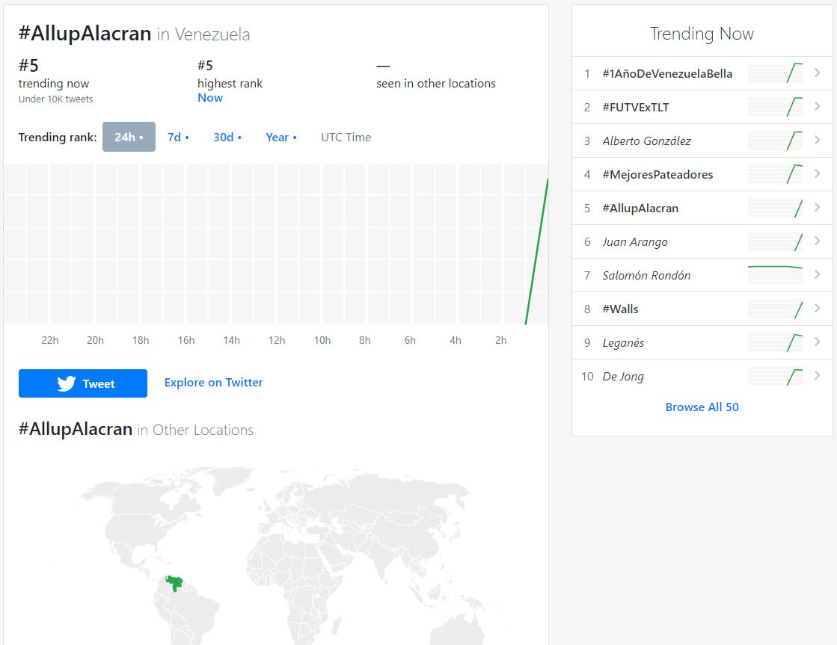Select the 24h trending rank tab

click(129, 137)
